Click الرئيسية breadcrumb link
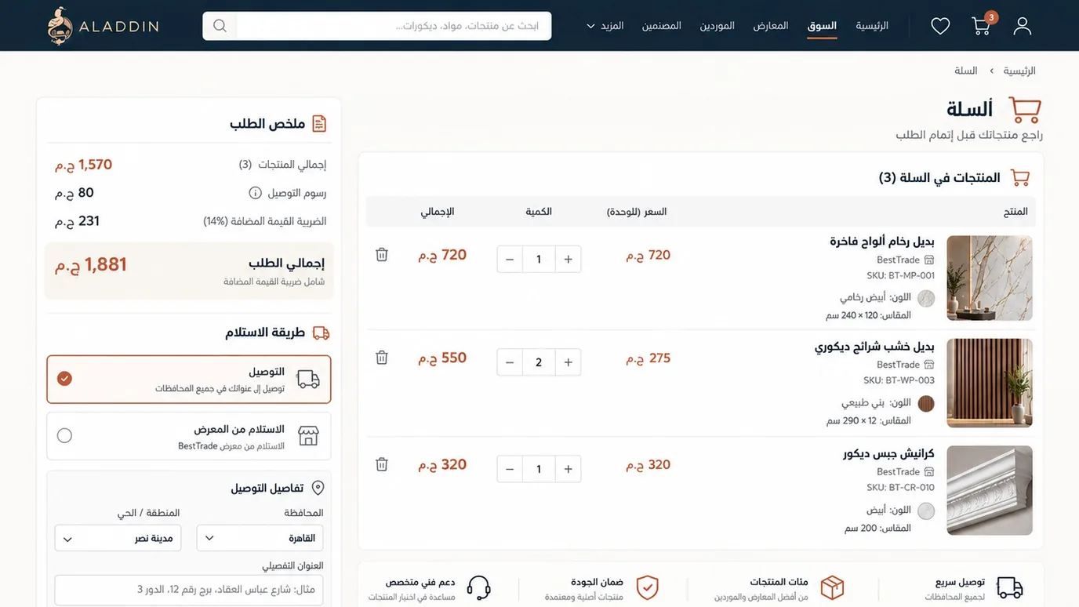1079x607 pixels. coord(1019,71)
